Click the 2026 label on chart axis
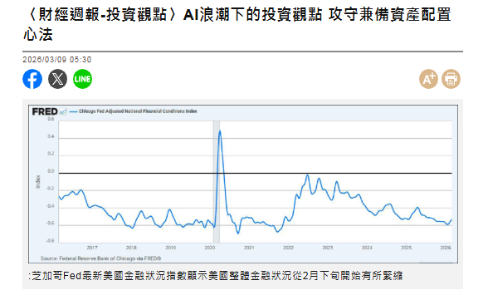Image resolution: width=483 pixels, height=305 pixels. coord(446,248)
